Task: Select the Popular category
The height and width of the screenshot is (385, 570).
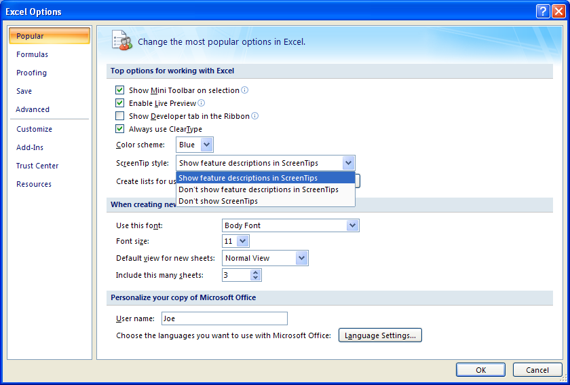Action: click(x=50, y=36)
